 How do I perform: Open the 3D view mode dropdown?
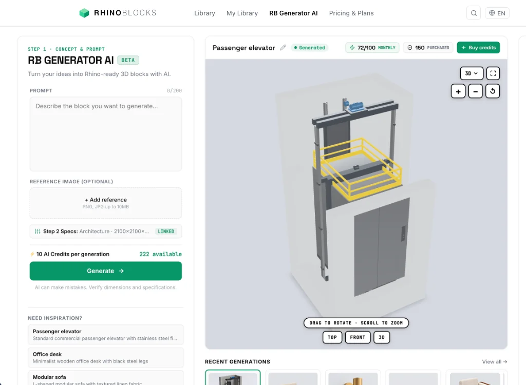click(x=472, y=73)
